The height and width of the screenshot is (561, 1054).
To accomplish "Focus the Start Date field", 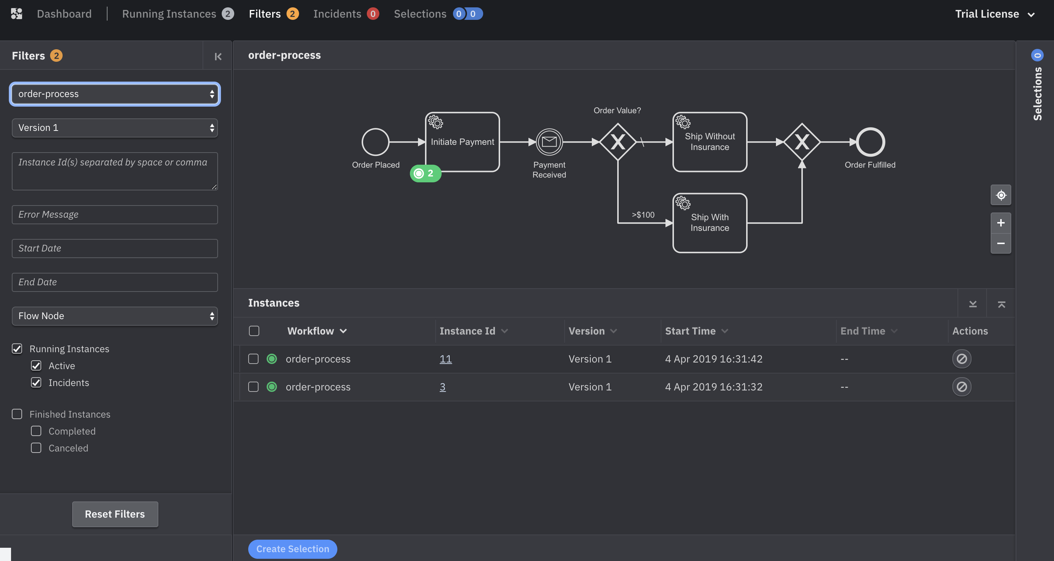I will 115,248.
